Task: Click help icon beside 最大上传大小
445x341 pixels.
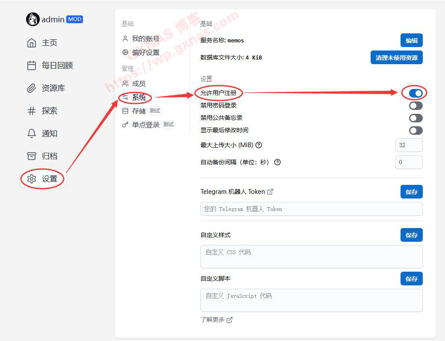Action: [259, 145]
